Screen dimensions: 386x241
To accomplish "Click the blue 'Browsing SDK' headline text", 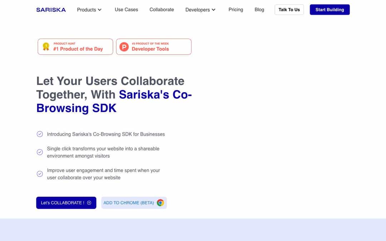I will click(76, 108).
